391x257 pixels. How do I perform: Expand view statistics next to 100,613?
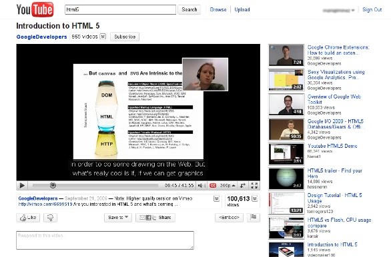(x=255, y=198)
